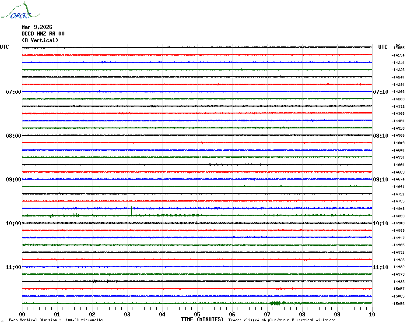Screen dimensions: 407x326
Task: Click the 08:10 right-side time label
Action: click(380, 136)
